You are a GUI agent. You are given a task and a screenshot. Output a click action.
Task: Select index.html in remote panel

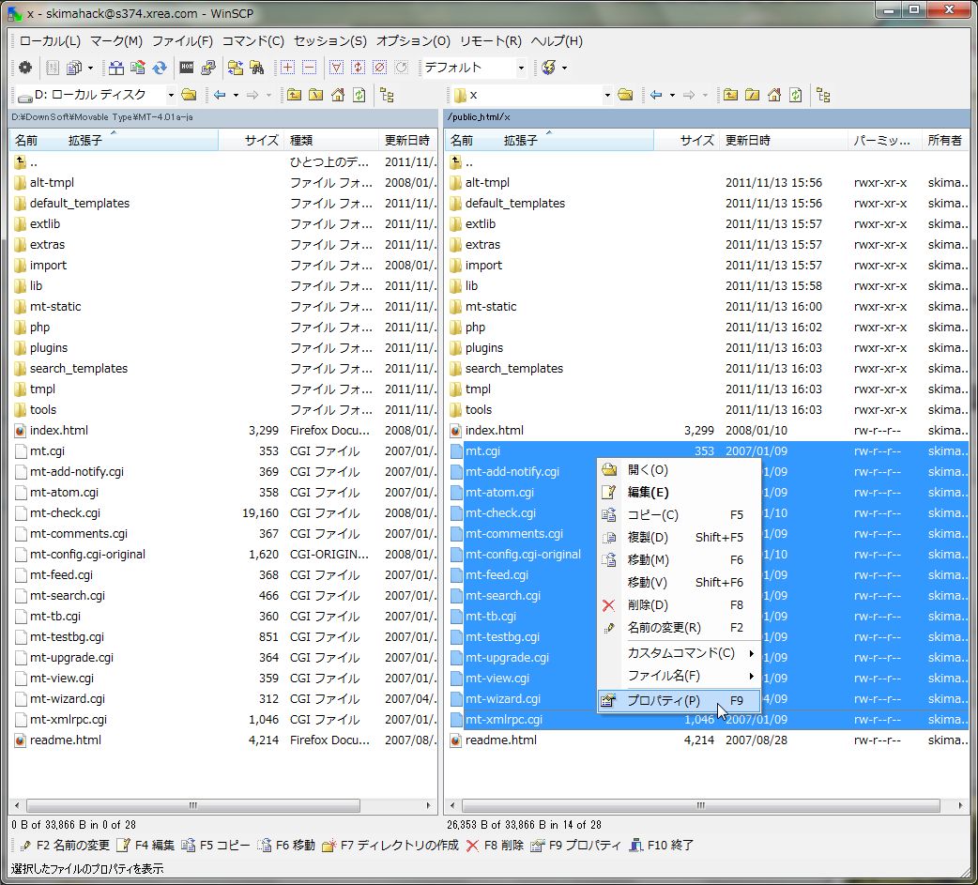(x=494, y=431)
